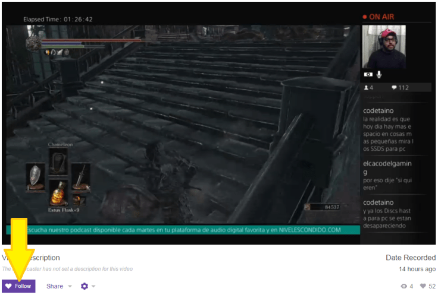Click the purple Follow button
This screenshot has width=438, height=295.
[18, 286]
